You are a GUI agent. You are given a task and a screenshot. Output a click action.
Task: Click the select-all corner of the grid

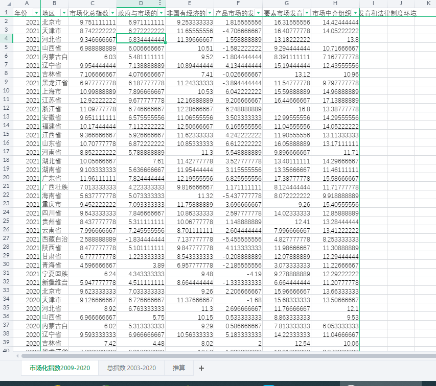pyautogui.click(x=6, y=4)
